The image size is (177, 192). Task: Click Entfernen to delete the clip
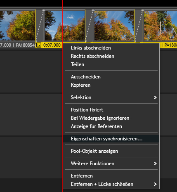click(x=111, y=176)
